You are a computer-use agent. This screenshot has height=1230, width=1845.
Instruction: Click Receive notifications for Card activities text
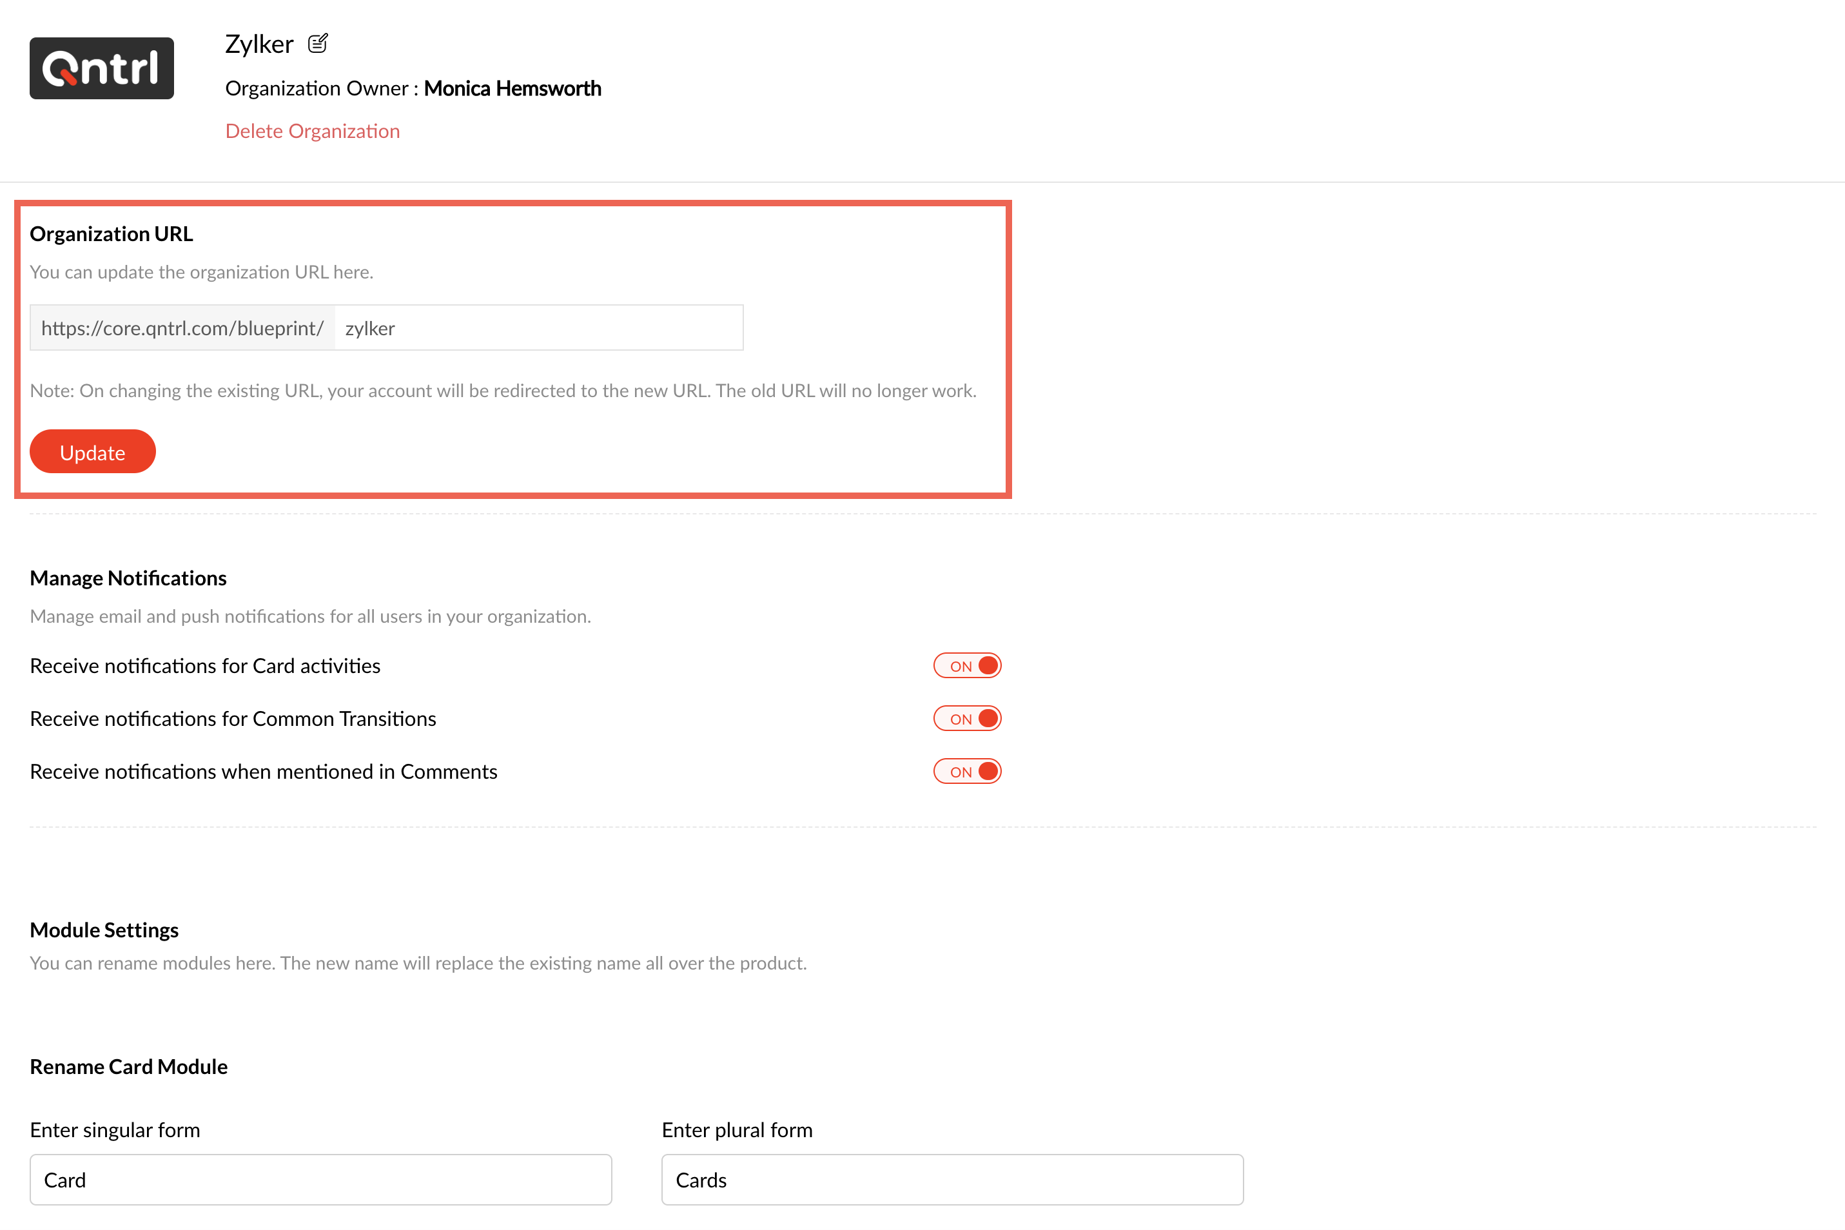pos(205,665)
